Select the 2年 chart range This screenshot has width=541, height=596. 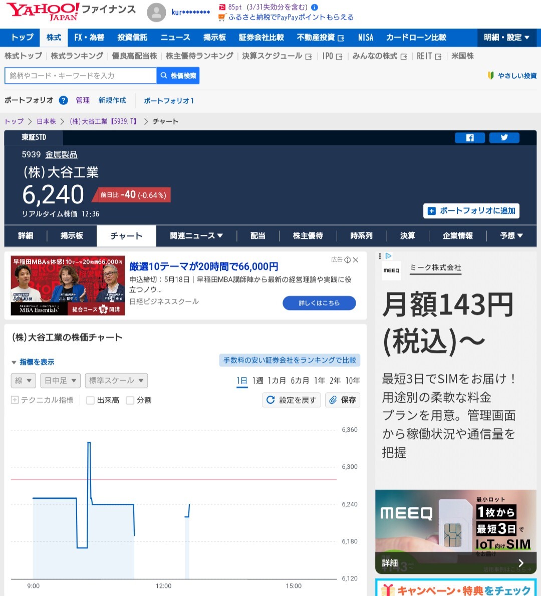335,381
